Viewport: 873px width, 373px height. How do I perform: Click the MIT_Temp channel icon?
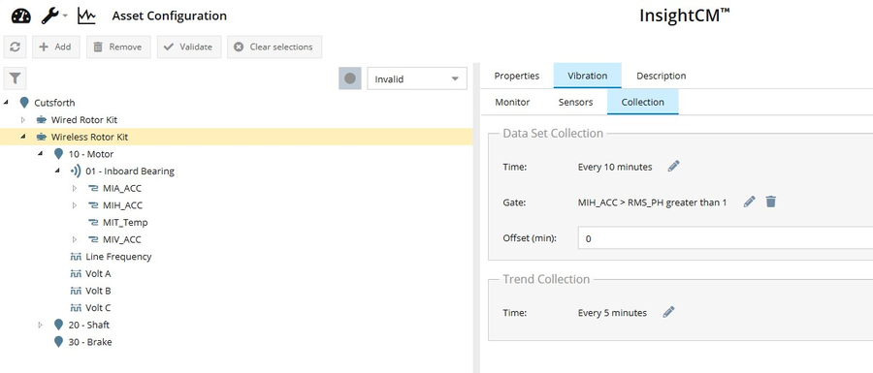pyautogui.click(x=93, y=223)
